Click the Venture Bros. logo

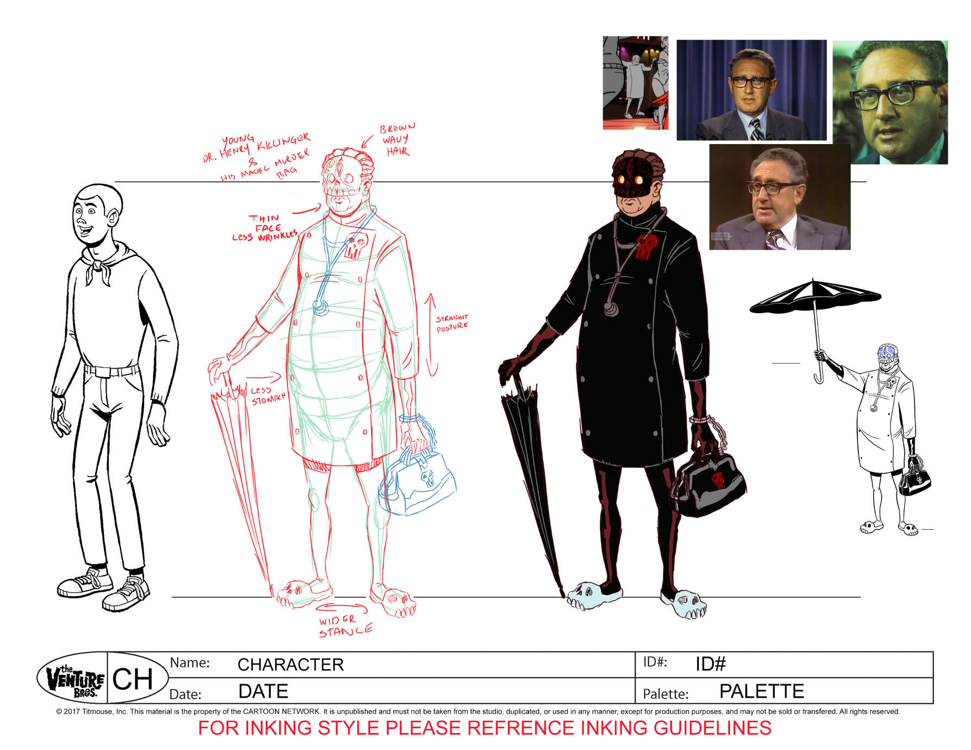pyautogui.click(x=73, y=679)
